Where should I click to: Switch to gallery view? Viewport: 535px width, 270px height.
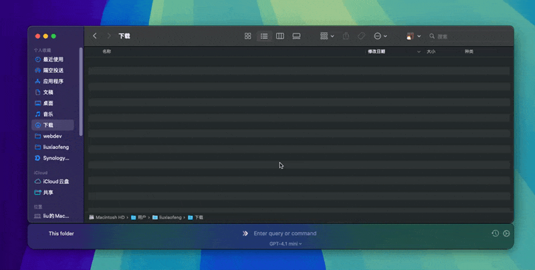(x=296, y=36)
